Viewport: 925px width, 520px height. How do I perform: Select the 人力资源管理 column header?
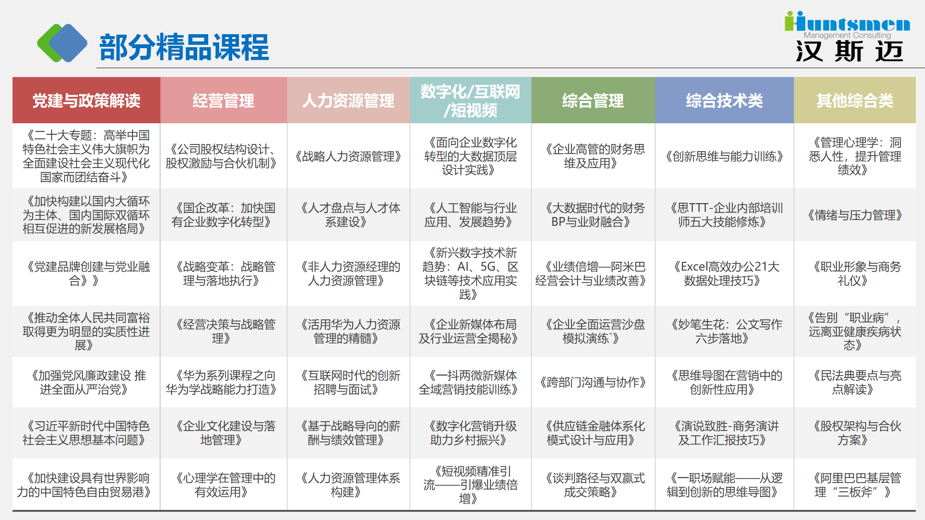348,100
